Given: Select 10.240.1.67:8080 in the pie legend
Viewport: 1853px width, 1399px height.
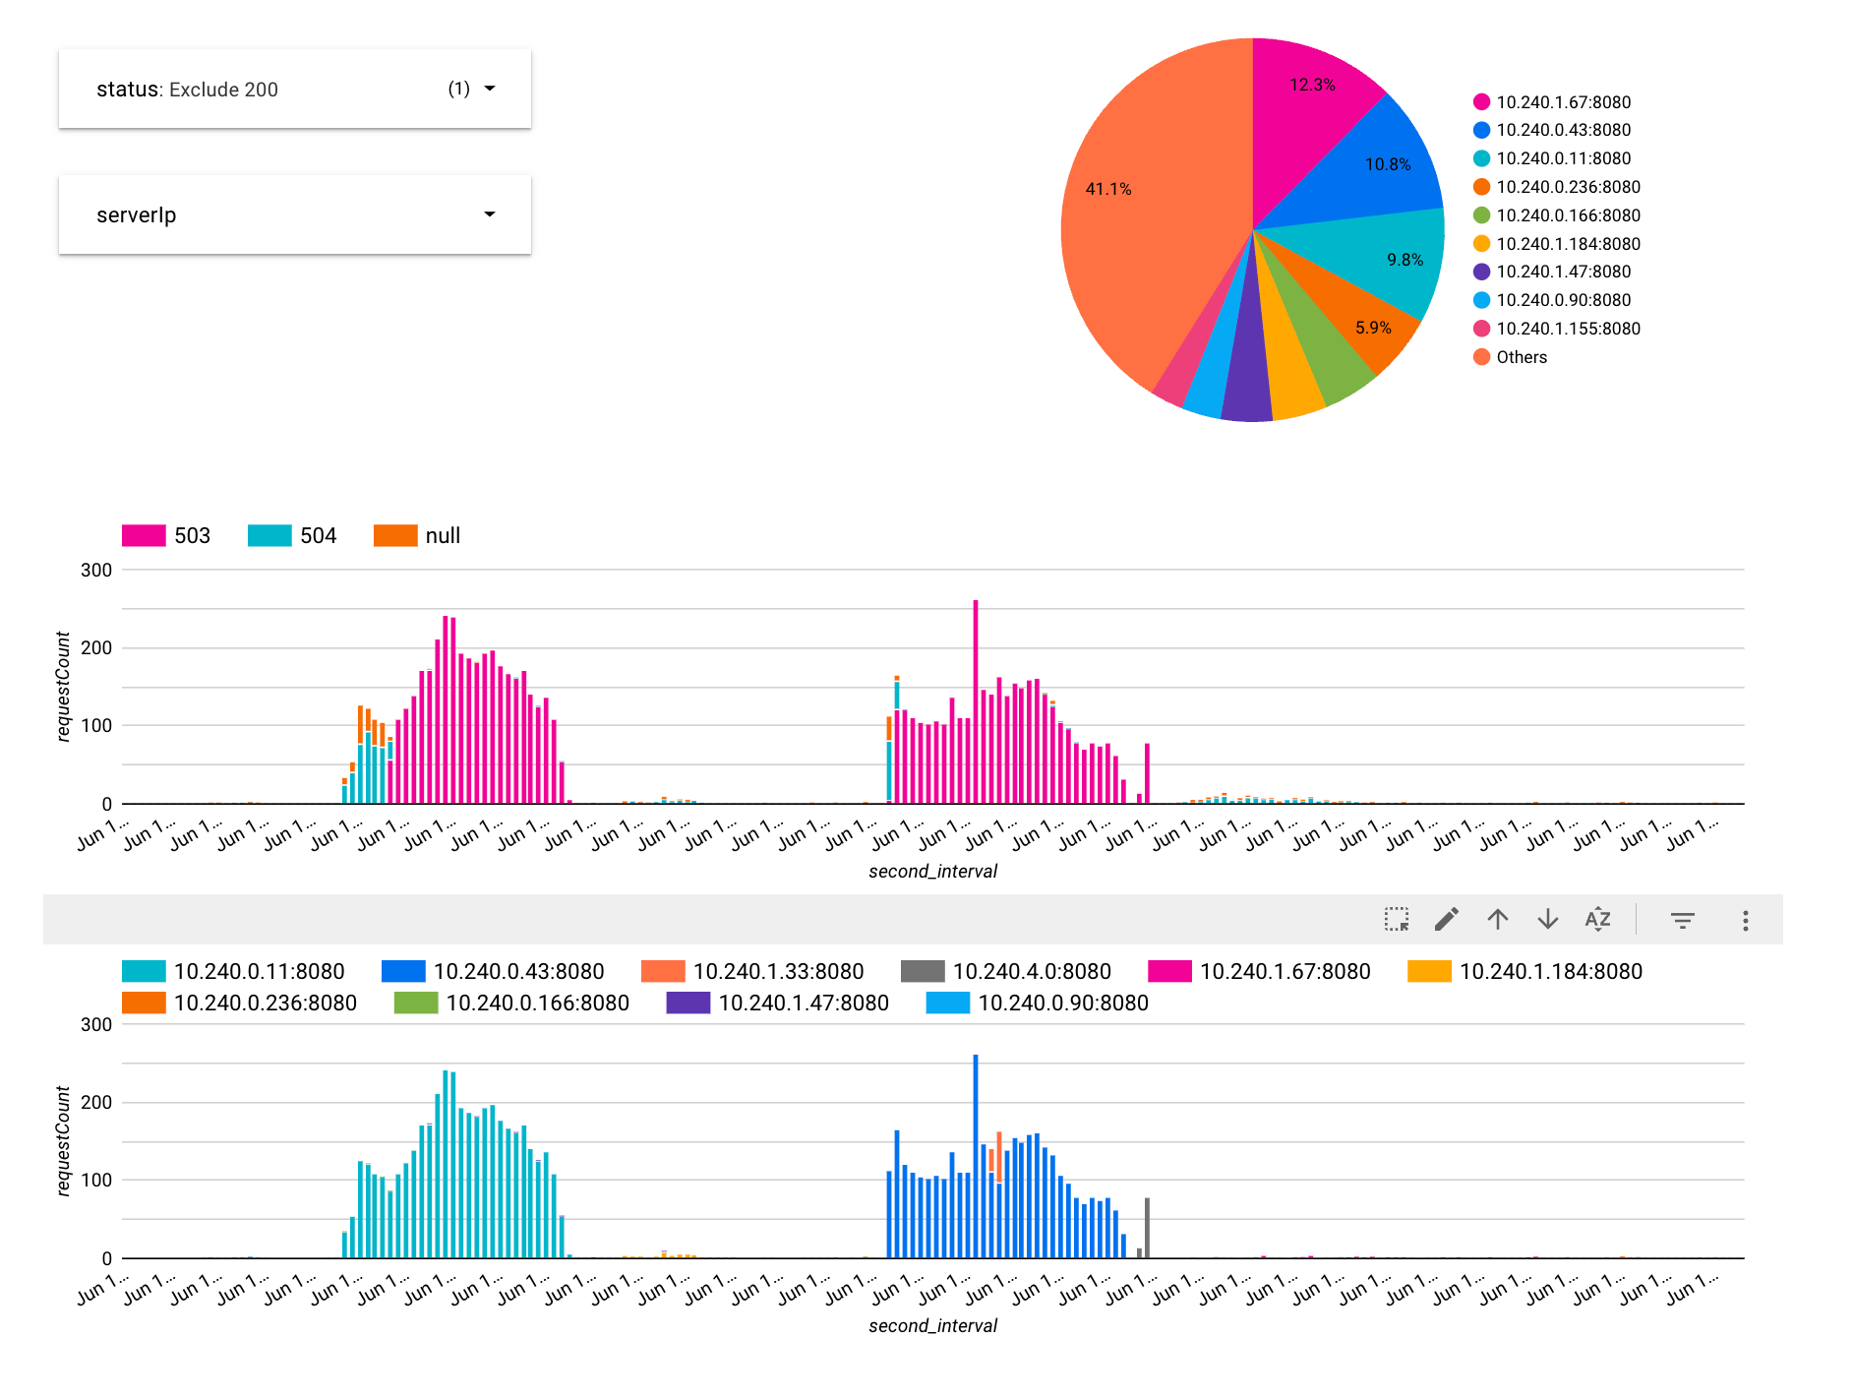Looking at the screenshot, I should (x=1562, y=102).
